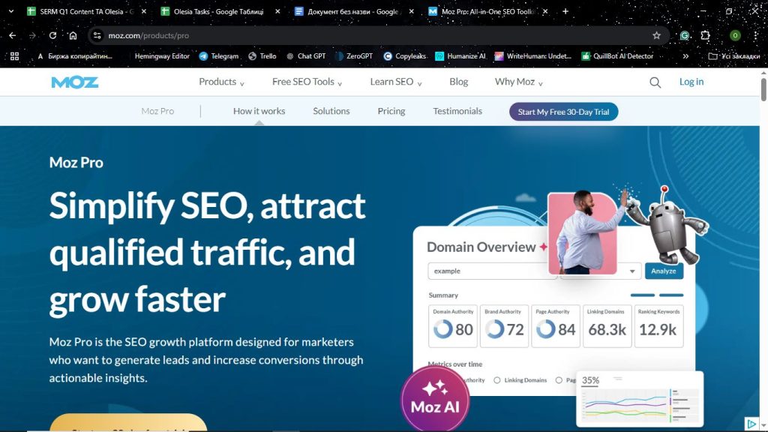
Task: Click inside the browser address bar
Action: pos(225,34)
